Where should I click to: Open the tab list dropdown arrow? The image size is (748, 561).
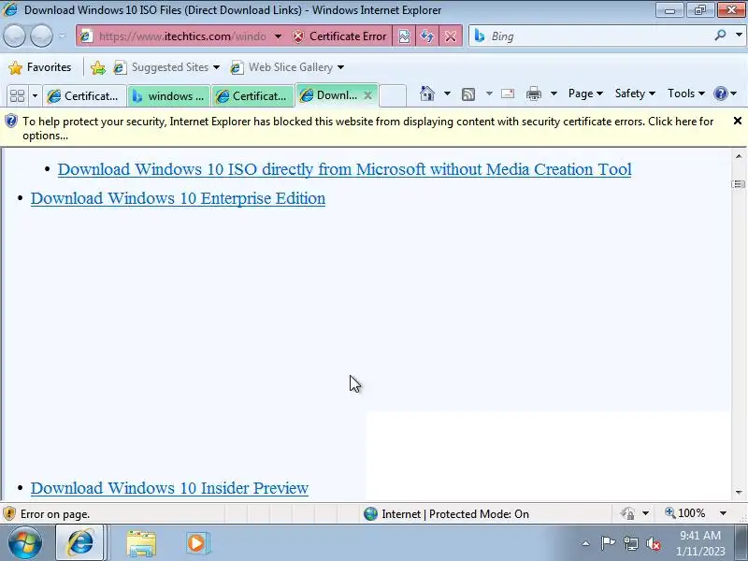pos(35,95)
